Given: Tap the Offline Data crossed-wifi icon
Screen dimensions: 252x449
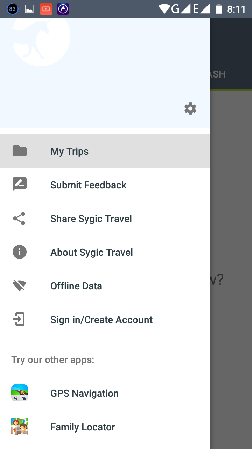Looking at the screenshot, I should pyautogui.click(x=20, y=286).
